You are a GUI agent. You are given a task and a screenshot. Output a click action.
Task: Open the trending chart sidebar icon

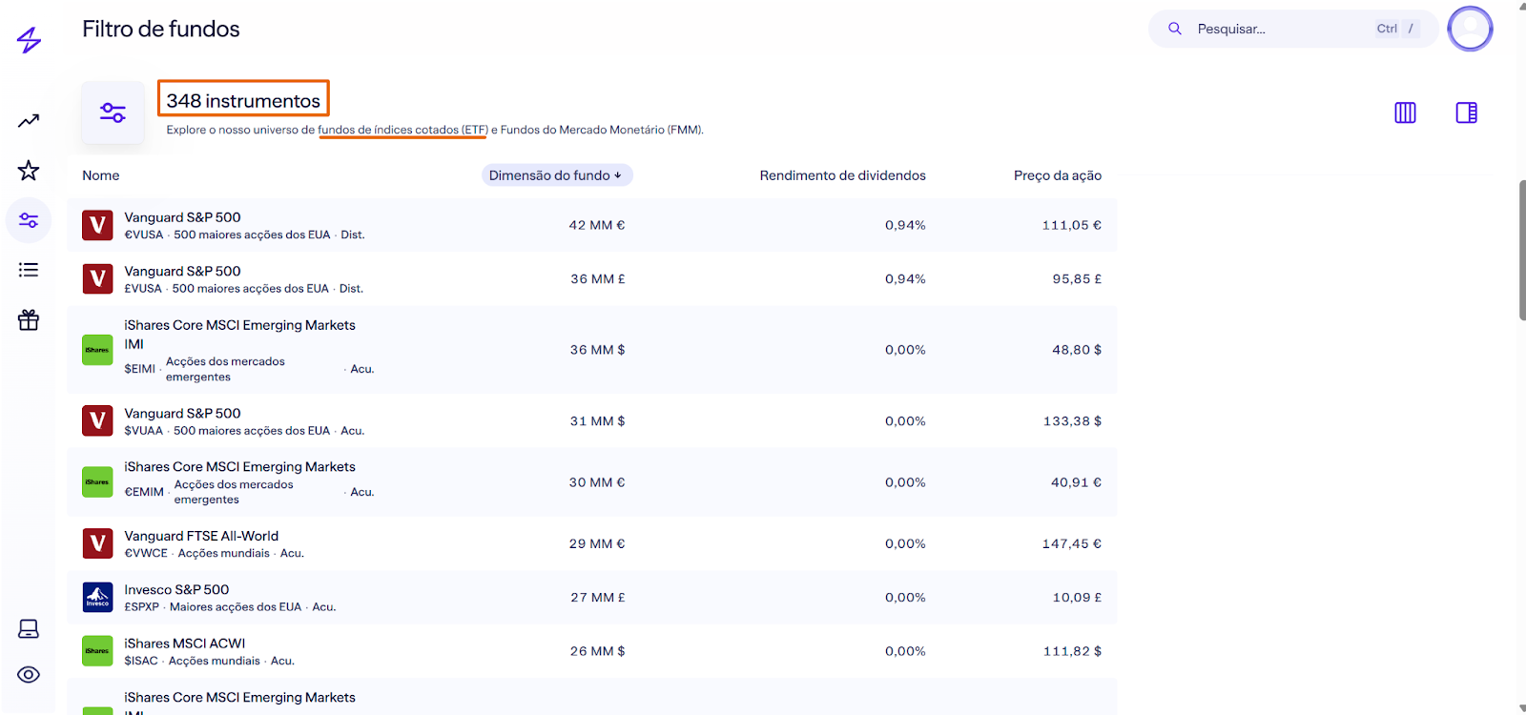(29, 121)
